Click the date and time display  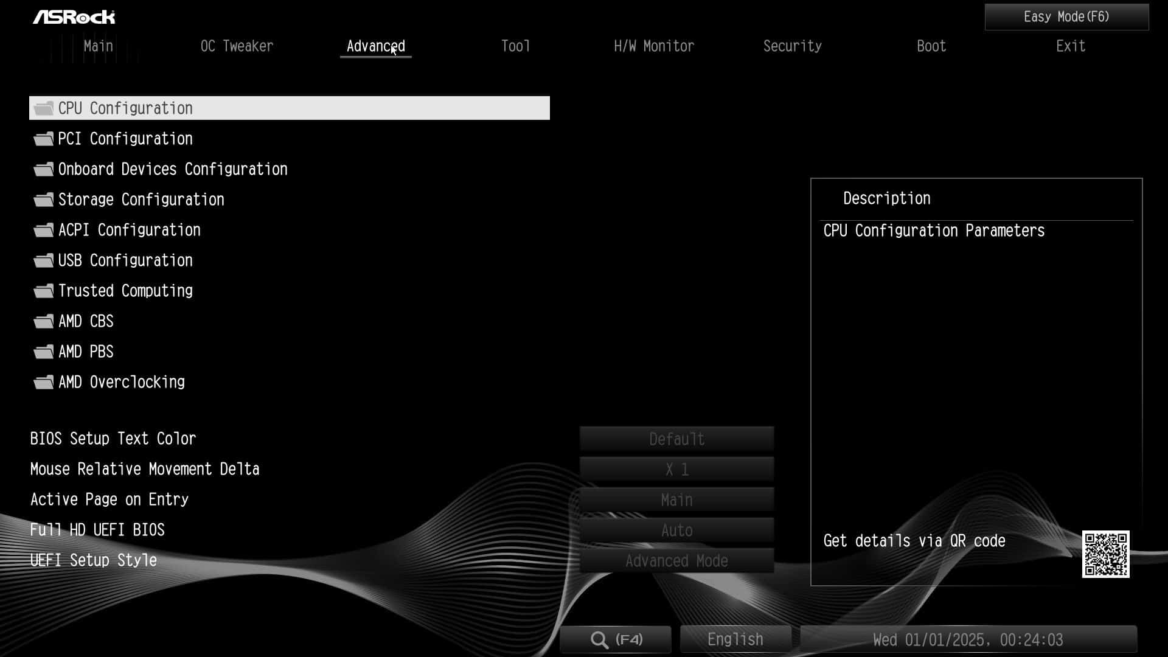tap(968, 639)
